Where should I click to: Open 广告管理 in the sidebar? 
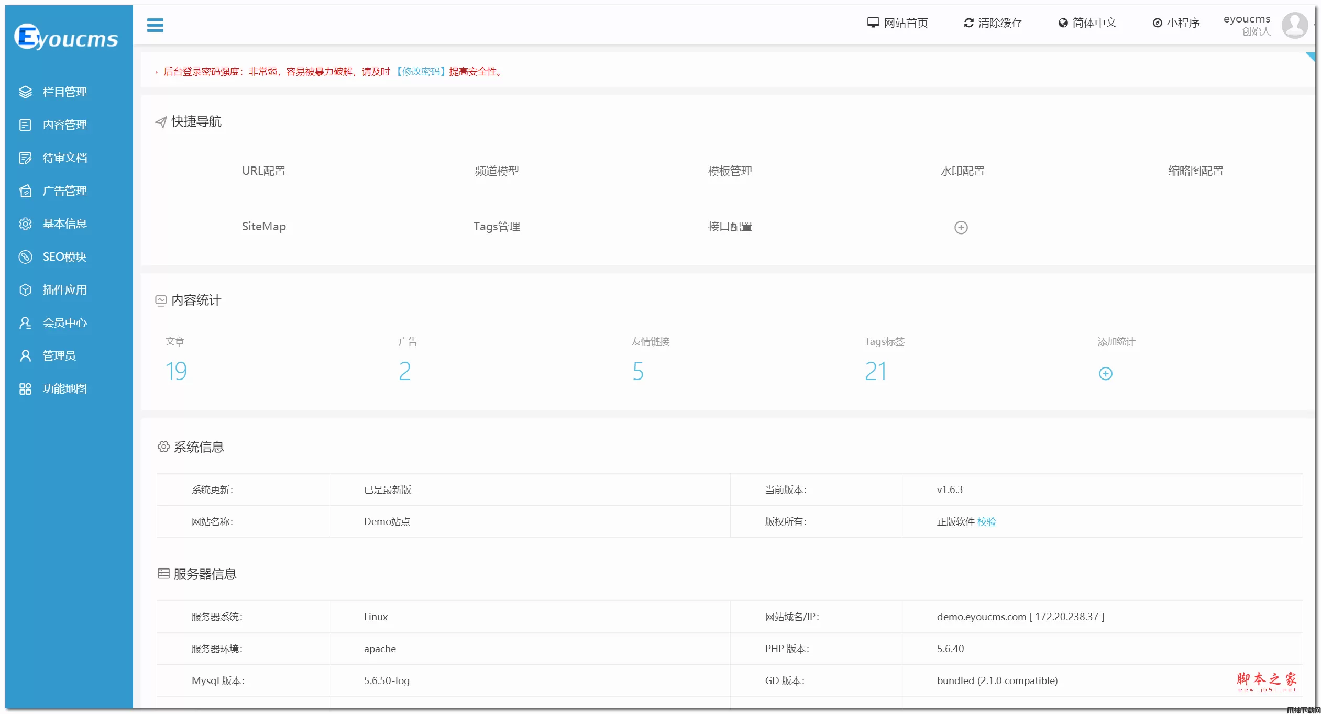pos(64,191)
